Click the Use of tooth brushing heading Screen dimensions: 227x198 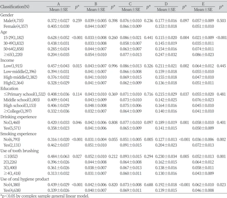(x=20, y=151)
